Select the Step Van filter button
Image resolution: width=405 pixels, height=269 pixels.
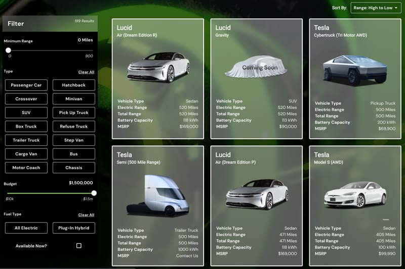[x=73, y=140]
